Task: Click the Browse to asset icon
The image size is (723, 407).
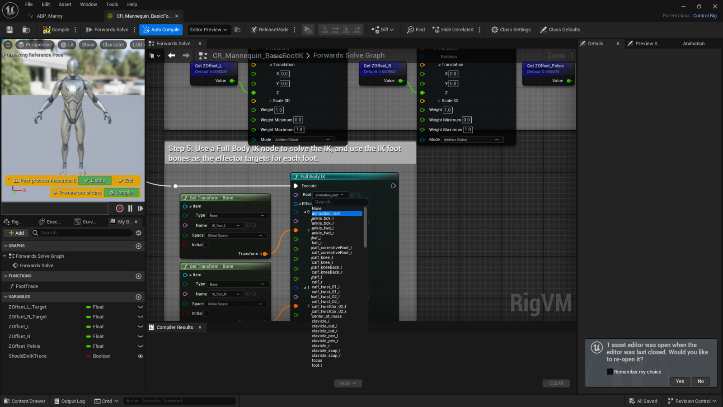Action: coord(26,30)
